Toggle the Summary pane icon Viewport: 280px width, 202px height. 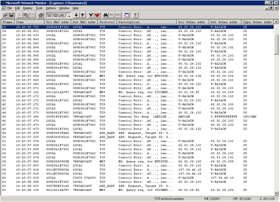pyautogui.click(x=49, y=15)
